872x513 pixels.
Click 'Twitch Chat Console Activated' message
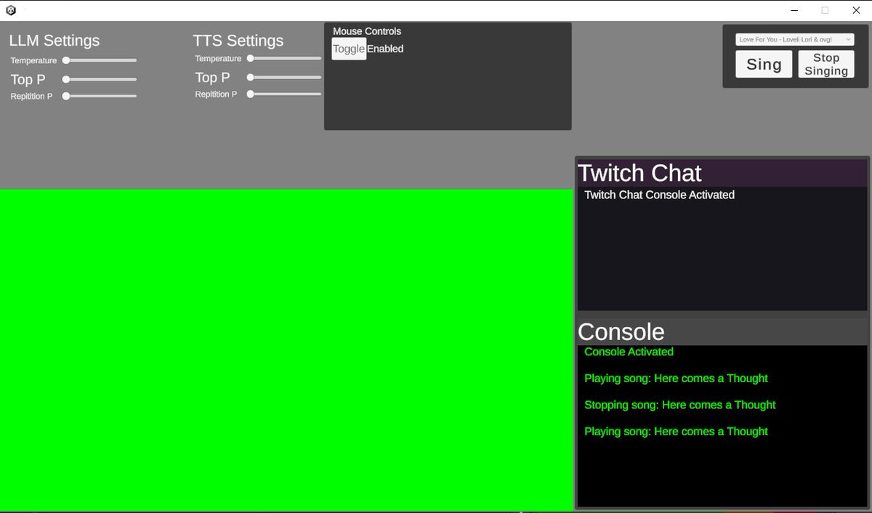[x=660, y=195]
